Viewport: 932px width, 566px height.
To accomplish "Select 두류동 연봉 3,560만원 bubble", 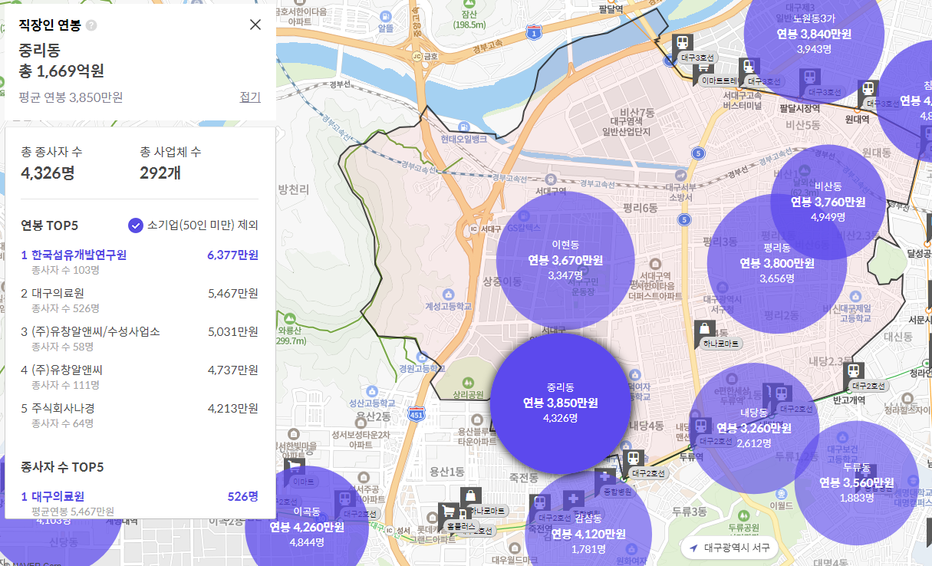I will [x=856, y=482].
